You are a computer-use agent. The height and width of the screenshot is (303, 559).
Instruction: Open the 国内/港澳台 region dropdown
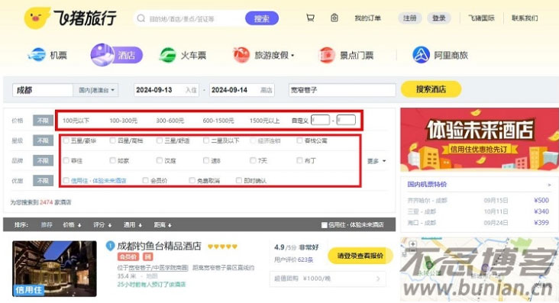coord(96,90)
